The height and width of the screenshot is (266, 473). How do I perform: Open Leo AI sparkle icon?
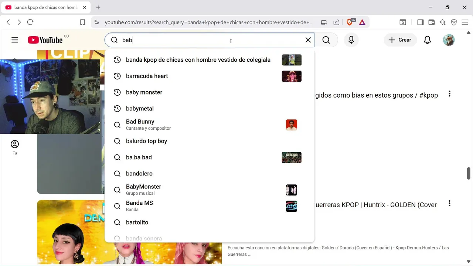(443, 22)
